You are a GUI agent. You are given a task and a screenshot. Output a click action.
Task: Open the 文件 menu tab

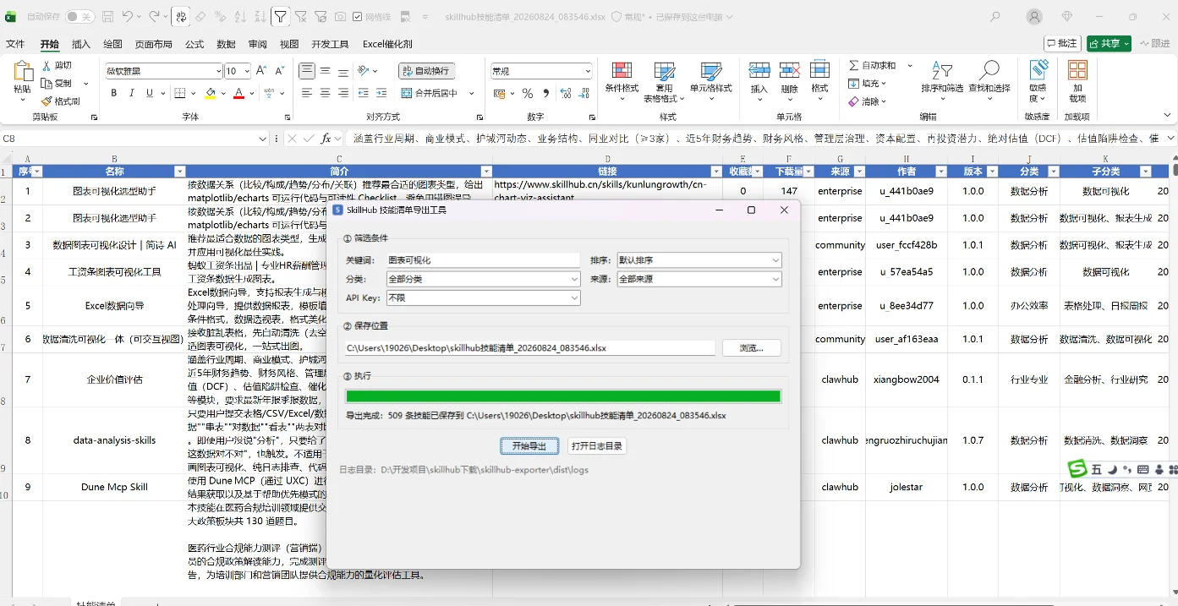pyautogui.click(x=15, y=44)
